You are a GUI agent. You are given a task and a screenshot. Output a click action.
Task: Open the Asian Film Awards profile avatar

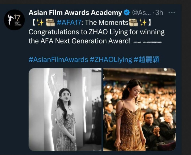(14, 20)
